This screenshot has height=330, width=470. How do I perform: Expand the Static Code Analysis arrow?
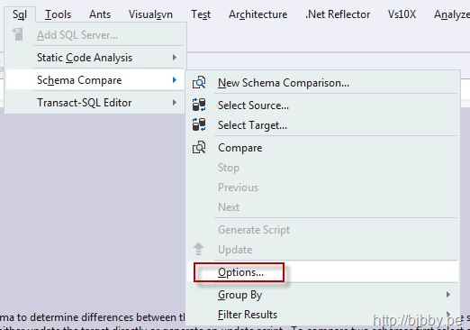175,58
